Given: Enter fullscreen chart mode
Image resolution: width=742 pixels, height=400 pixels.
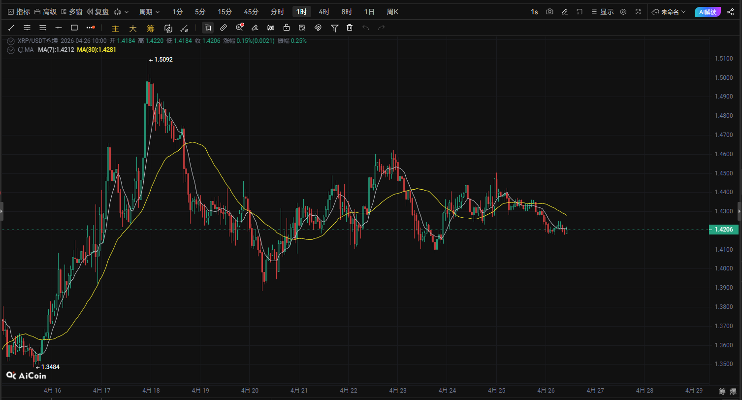Looking at the screenshot, I should [638, 12].
